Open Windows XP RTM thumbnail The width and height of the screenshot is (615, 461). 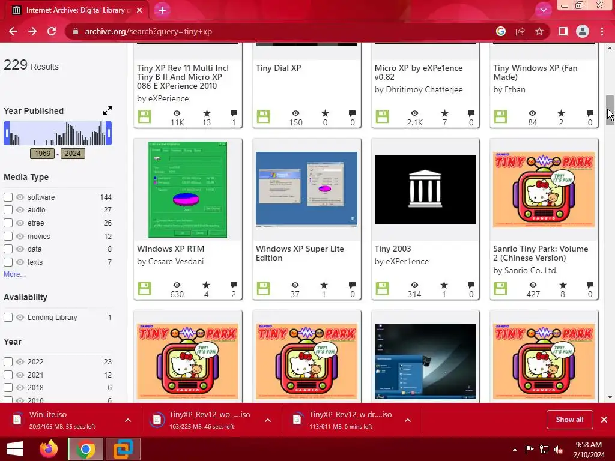click(187, 190)
